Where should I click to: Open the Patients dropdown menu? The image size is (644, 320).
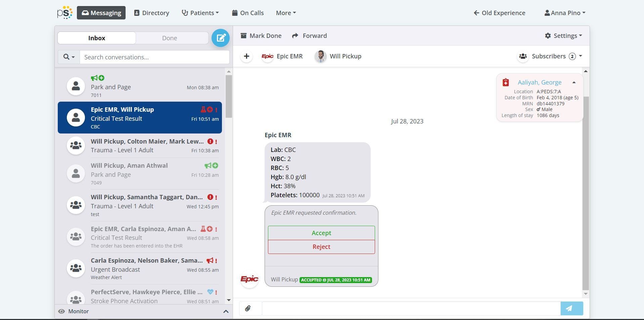(200, 13)
